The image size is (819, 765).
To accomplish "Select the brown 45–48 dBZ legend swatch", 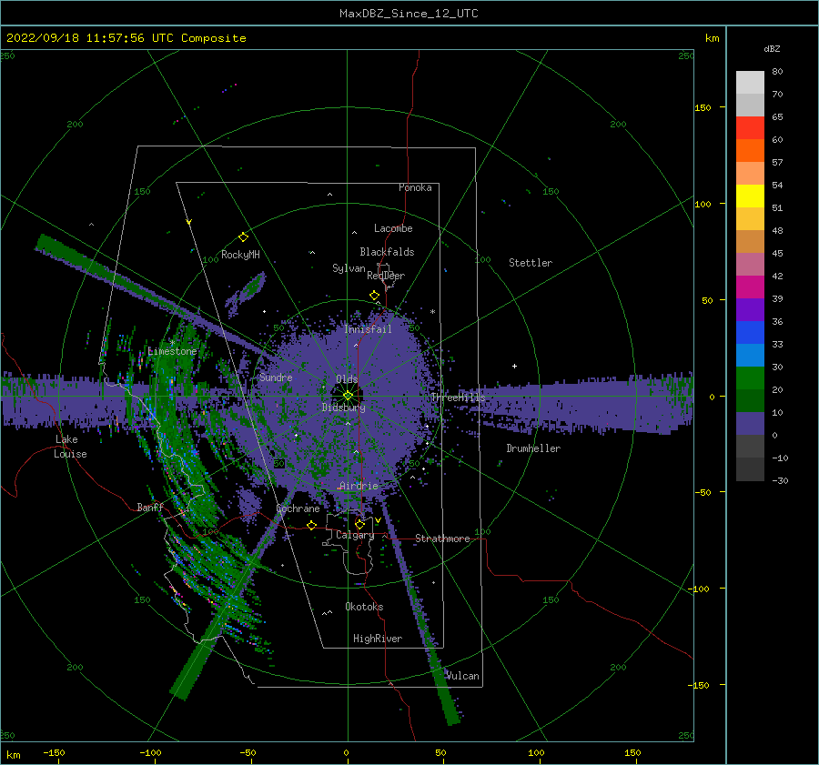I will point(750,242).
